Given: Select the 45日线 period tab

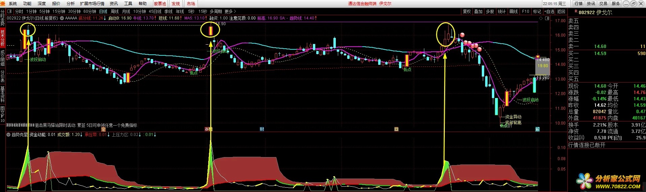Looking at the screenshot, I should click(x=155, y=11).
